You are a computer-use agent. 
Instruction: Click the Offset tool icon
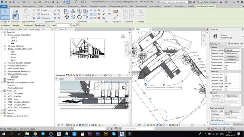tap(73, 11)
